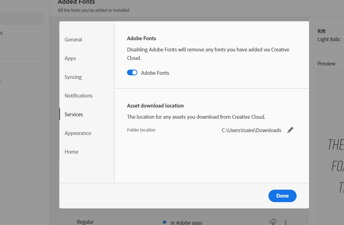
Task: Open the Appearance preferences tab
Action: coord(78,133)
